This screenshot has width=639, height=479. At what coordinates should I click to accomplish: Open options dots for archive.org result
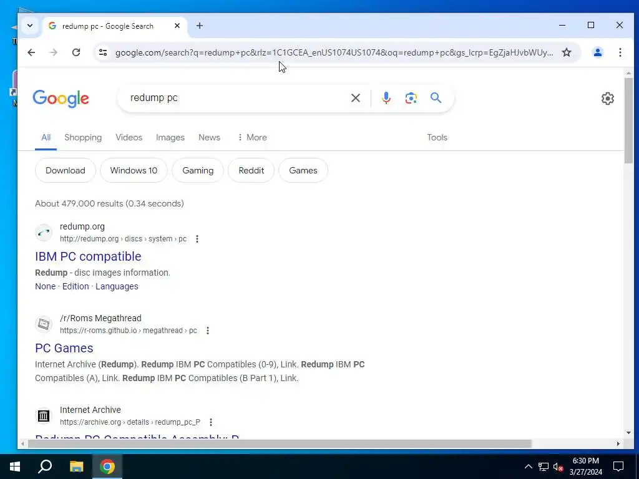(x=211, y=422)
